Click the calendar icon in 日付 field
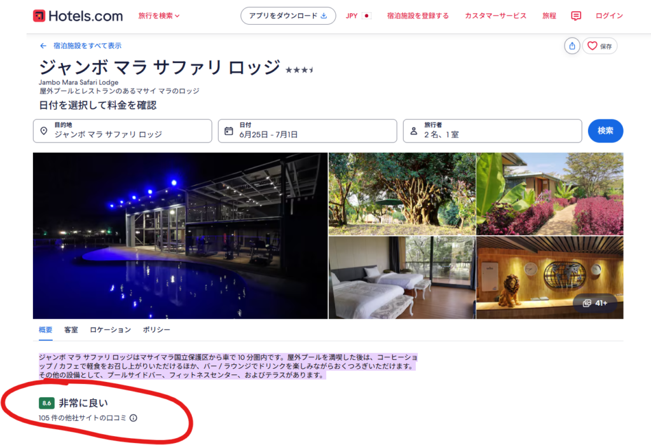Screen dimensions: 651x445 (229, 131)
